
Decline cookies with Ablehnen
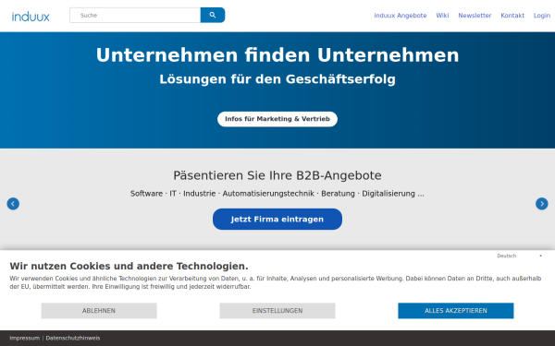[99, 311]
